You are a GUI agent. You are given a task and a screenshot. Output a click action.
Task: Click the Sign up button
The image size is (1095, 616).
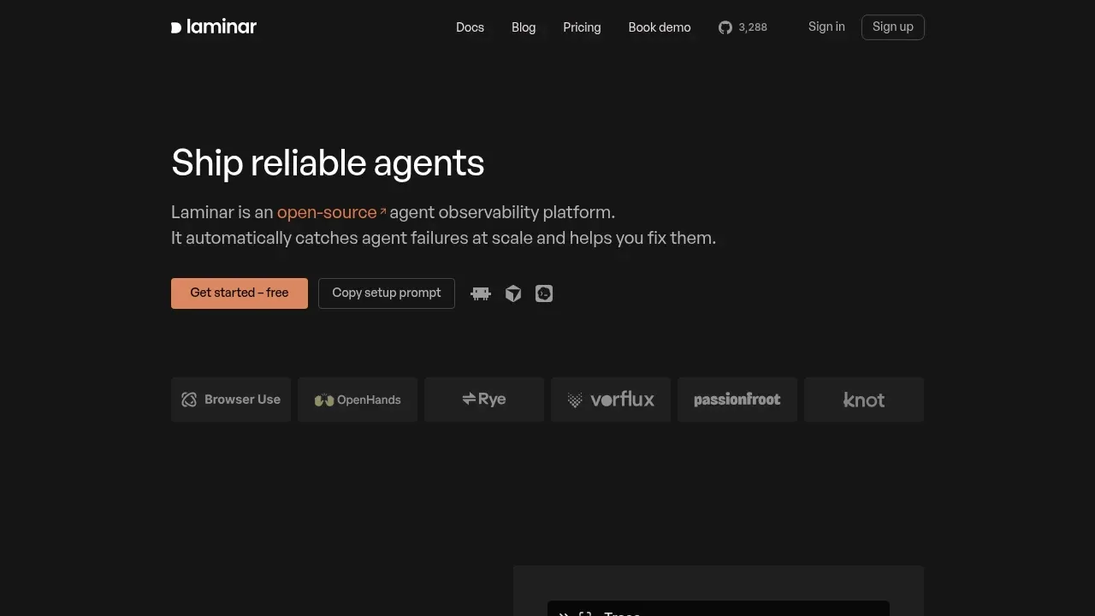tap(893, 27)
